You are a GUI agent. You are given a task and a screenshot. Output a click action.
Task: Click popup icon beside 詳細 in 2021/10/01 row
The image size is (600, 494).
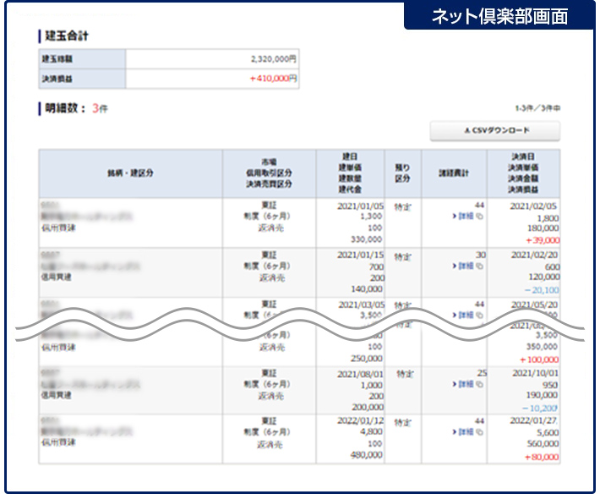point(480,384)
